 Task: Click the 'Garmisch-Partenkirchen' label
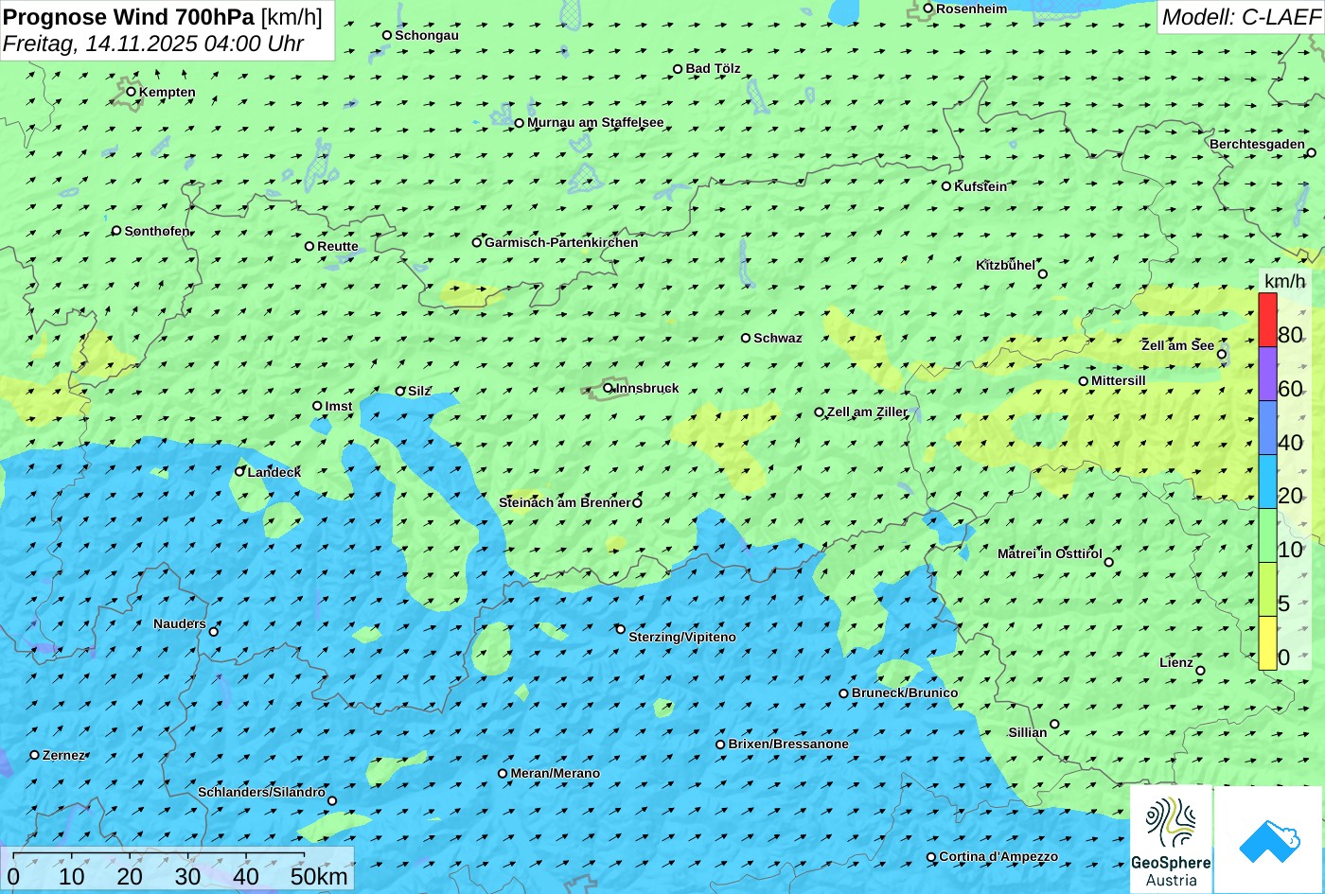coord(561,242)
